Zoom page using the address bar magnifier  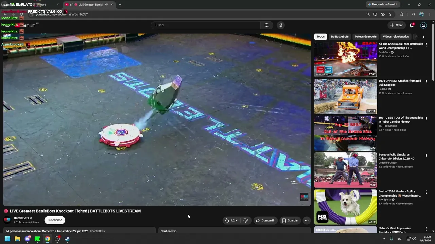368,14
